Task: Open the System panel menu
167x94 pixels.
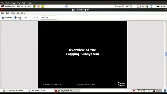Action: (x=28, y=6)
